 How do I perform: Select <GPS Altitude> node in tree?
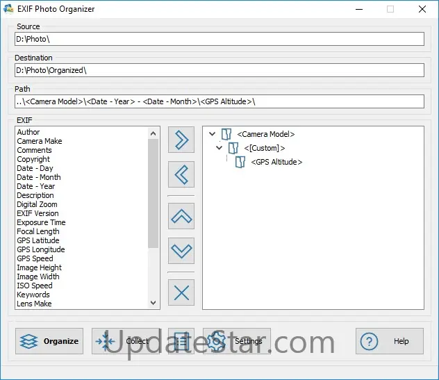(x=276, y=163)
